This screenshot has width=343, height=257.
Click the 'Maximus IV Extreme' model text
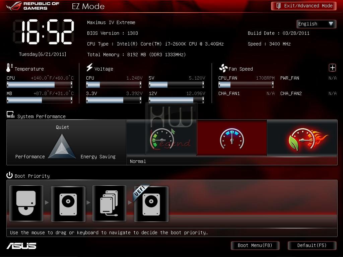pyautogui.click(x=111, y=22)
